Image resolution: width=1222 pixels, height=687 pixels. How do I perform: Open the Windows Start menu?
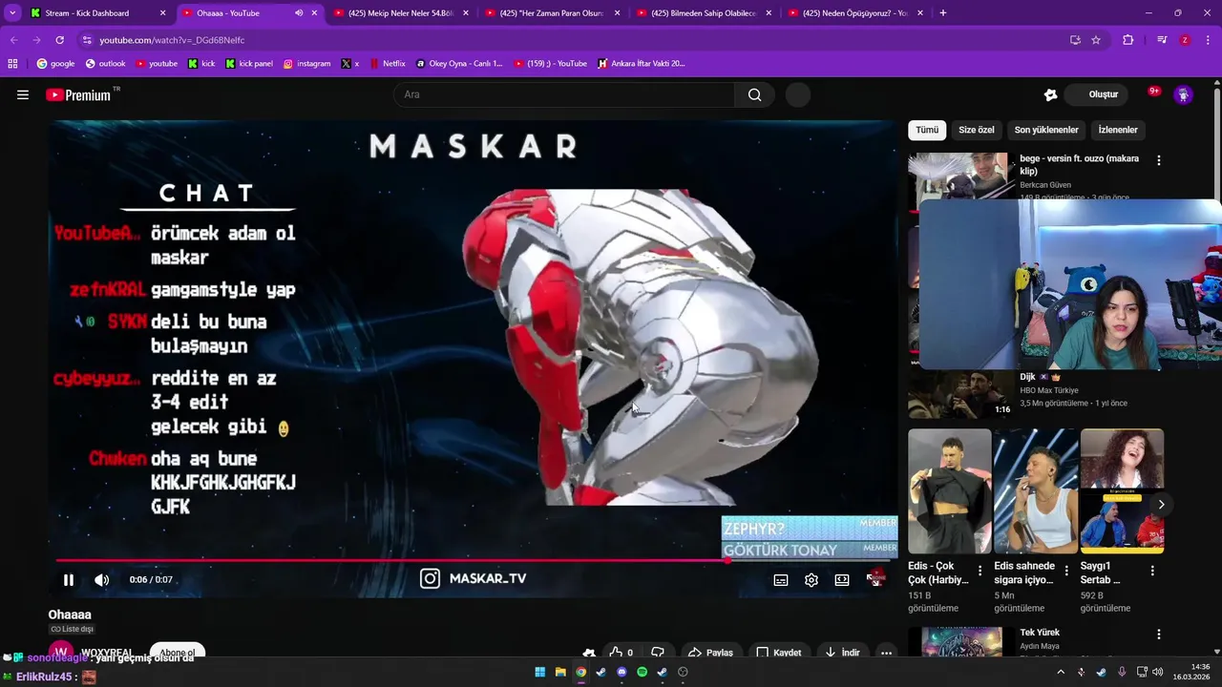pos(539,672)
